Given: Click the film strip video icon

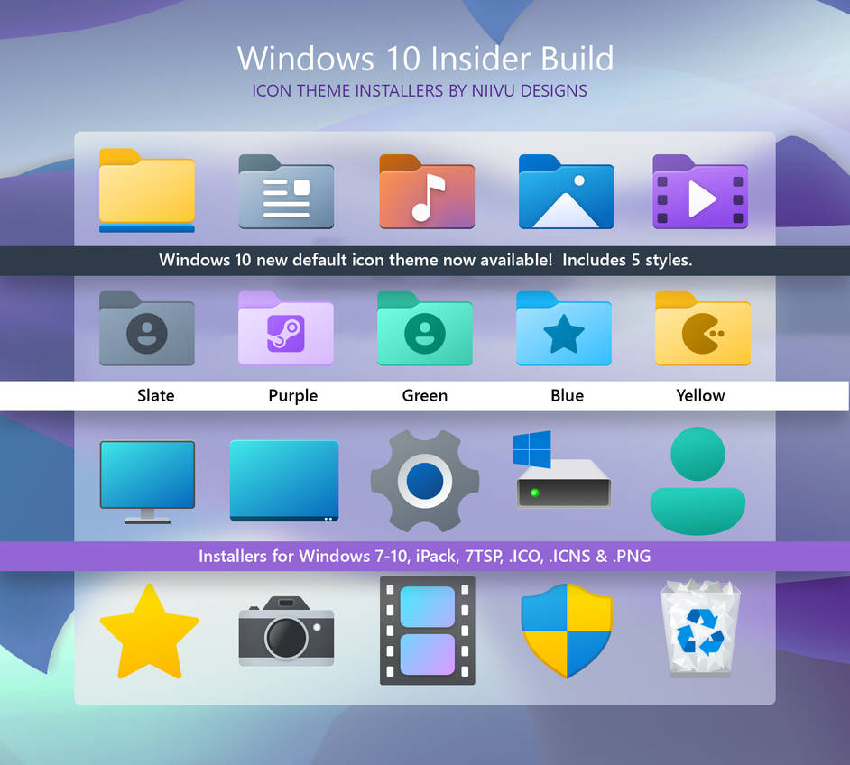Looking at the screenshot, I should [427, 631].
